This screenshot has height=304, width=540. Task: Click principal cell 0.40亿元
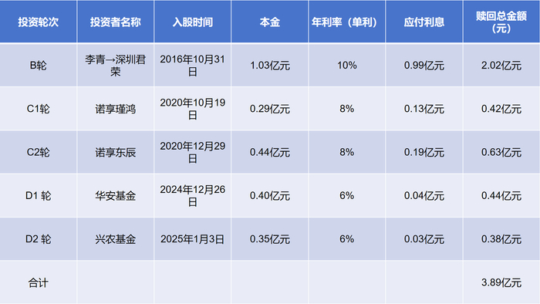pyautogui.click(x=270, y=195)
